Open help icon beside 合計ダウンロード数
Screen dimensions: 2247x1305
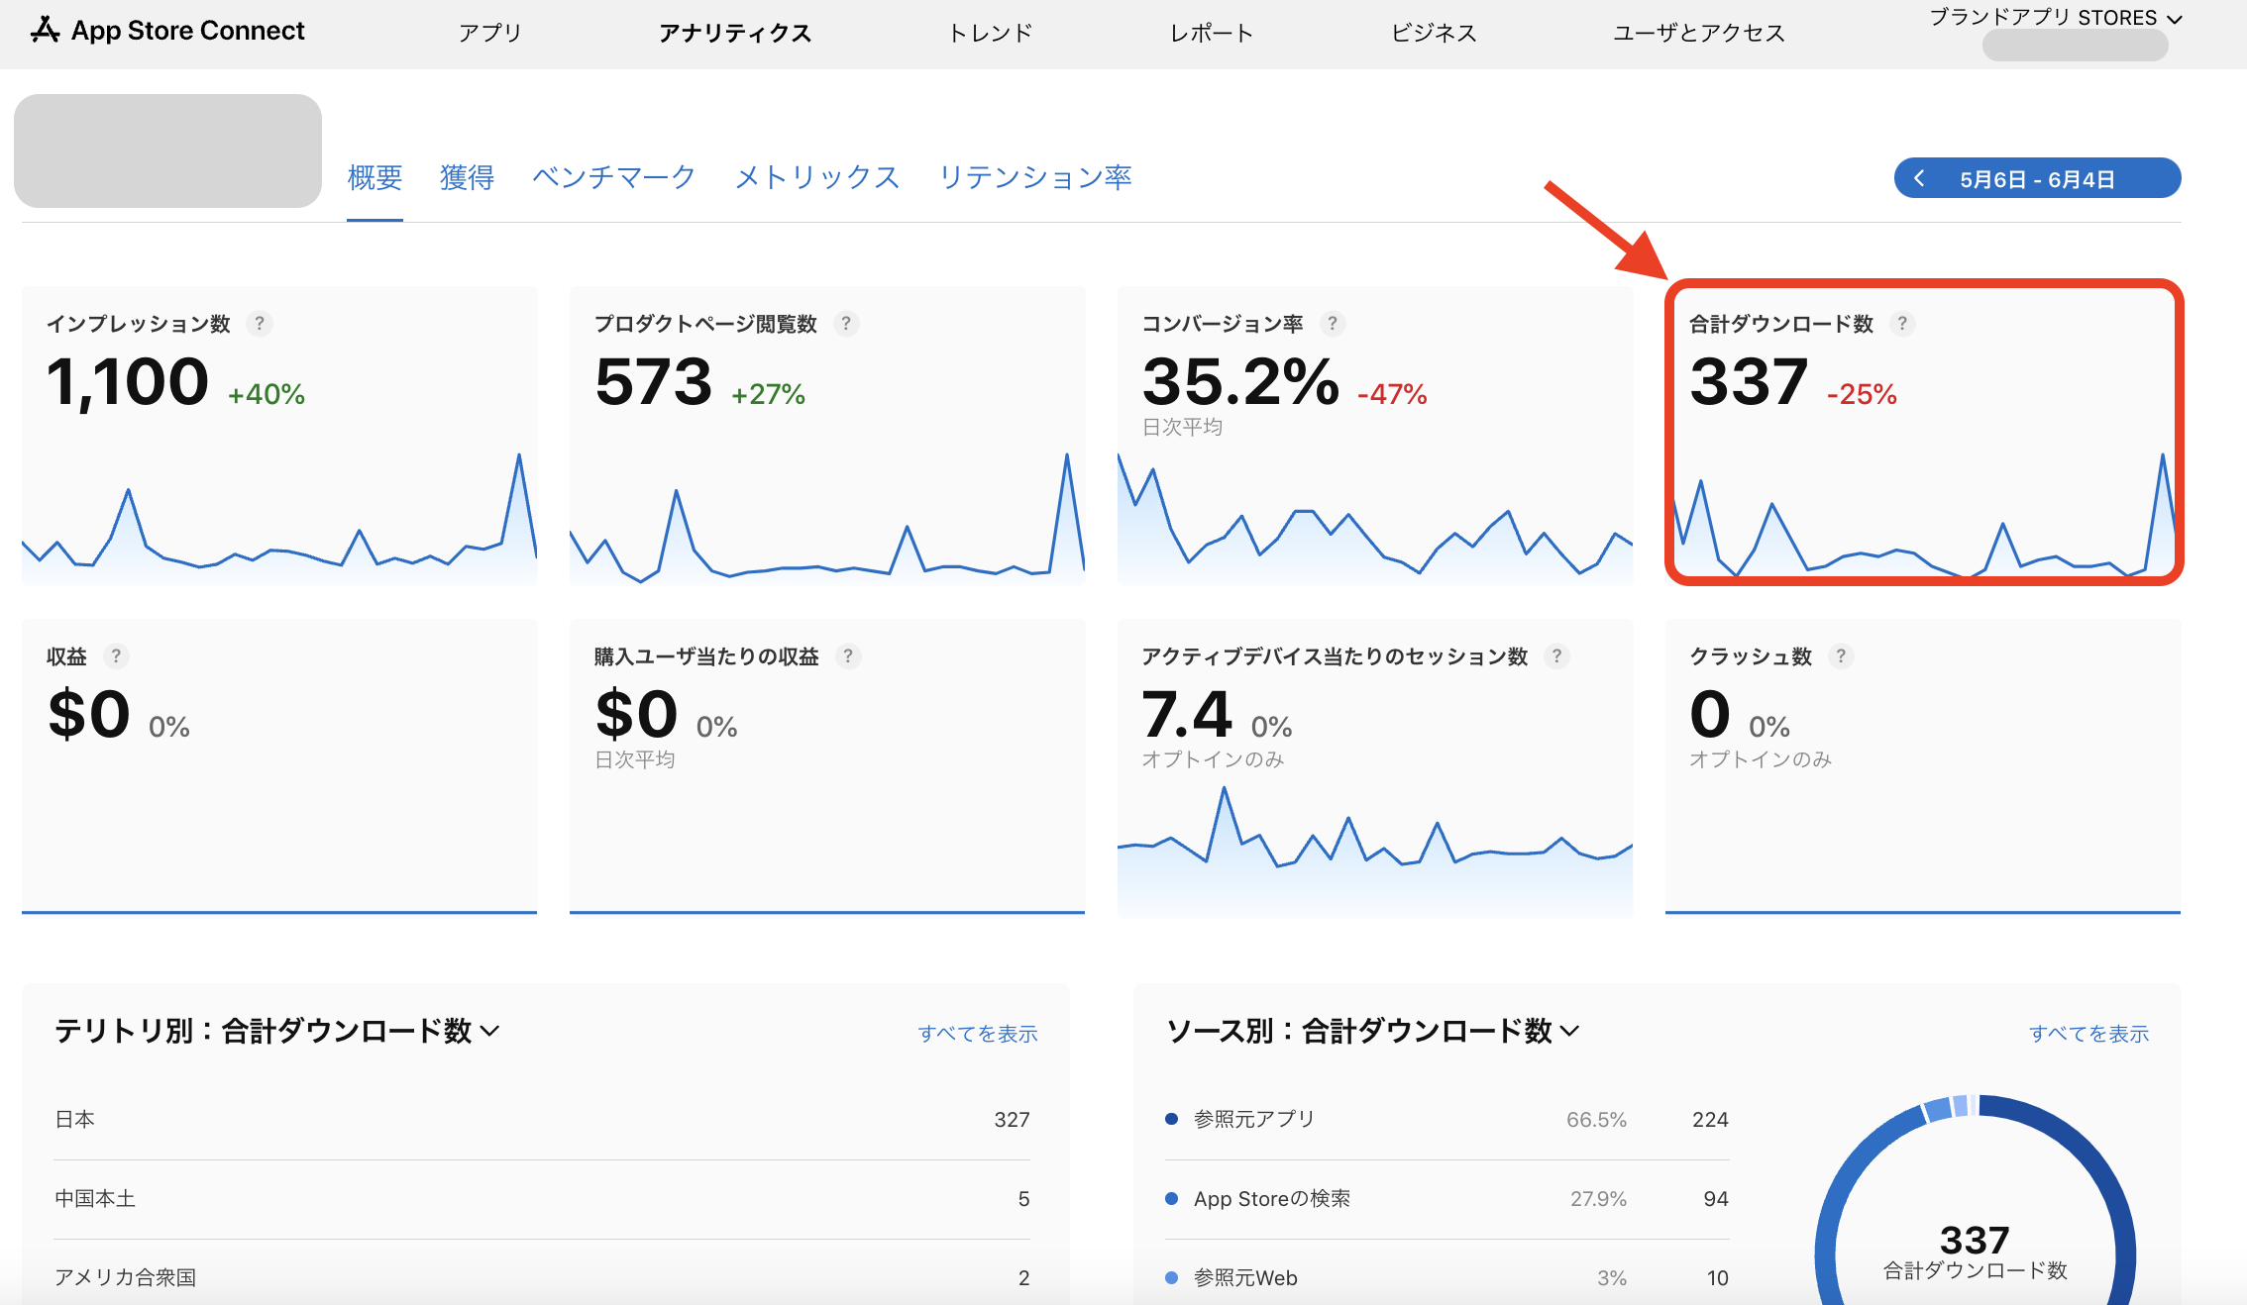click(x=1902, y=324)
